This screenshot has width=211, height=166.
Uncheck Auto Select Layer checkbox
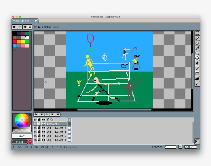[x=35, y=27]
